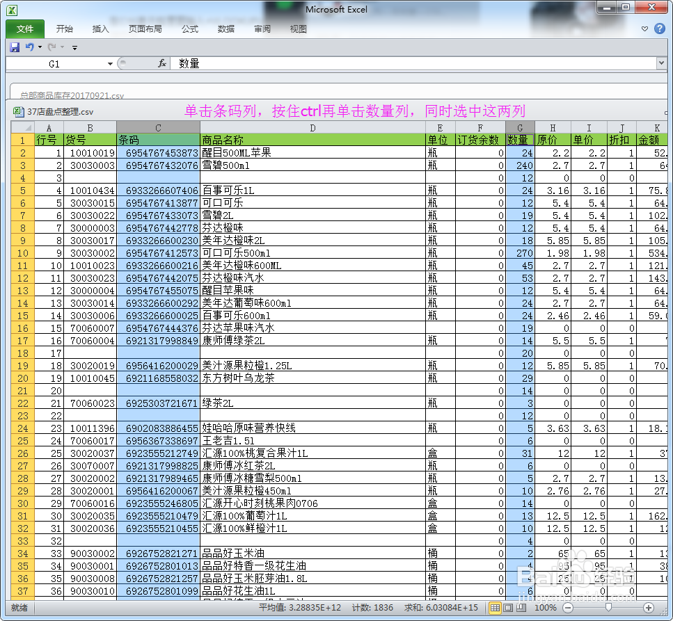
Task: Click the formula bar showing 数量
Action: click(413, 63)
